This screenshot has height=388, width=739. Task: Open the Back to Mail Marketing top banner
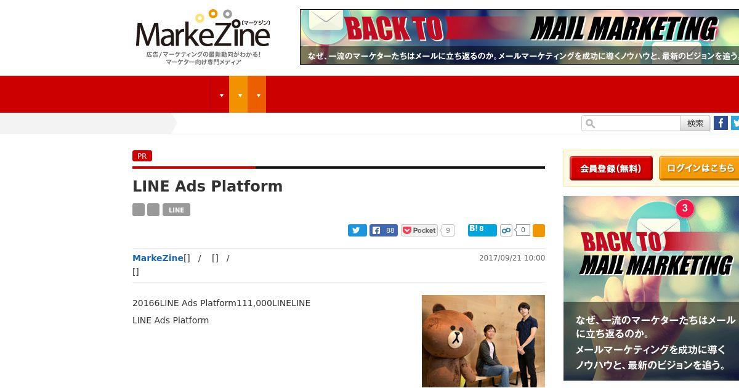(x=519, y=37)
